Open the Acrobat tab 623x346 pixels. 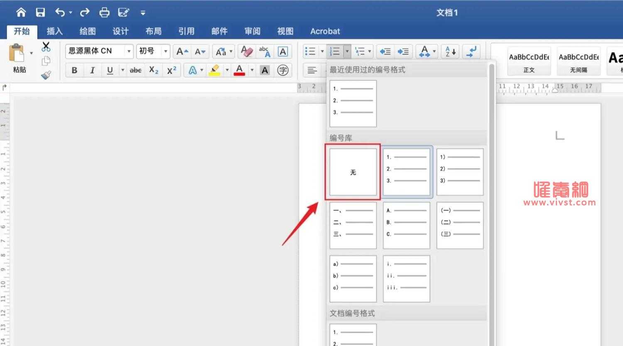pyautogui.click(x=325, y=31)
